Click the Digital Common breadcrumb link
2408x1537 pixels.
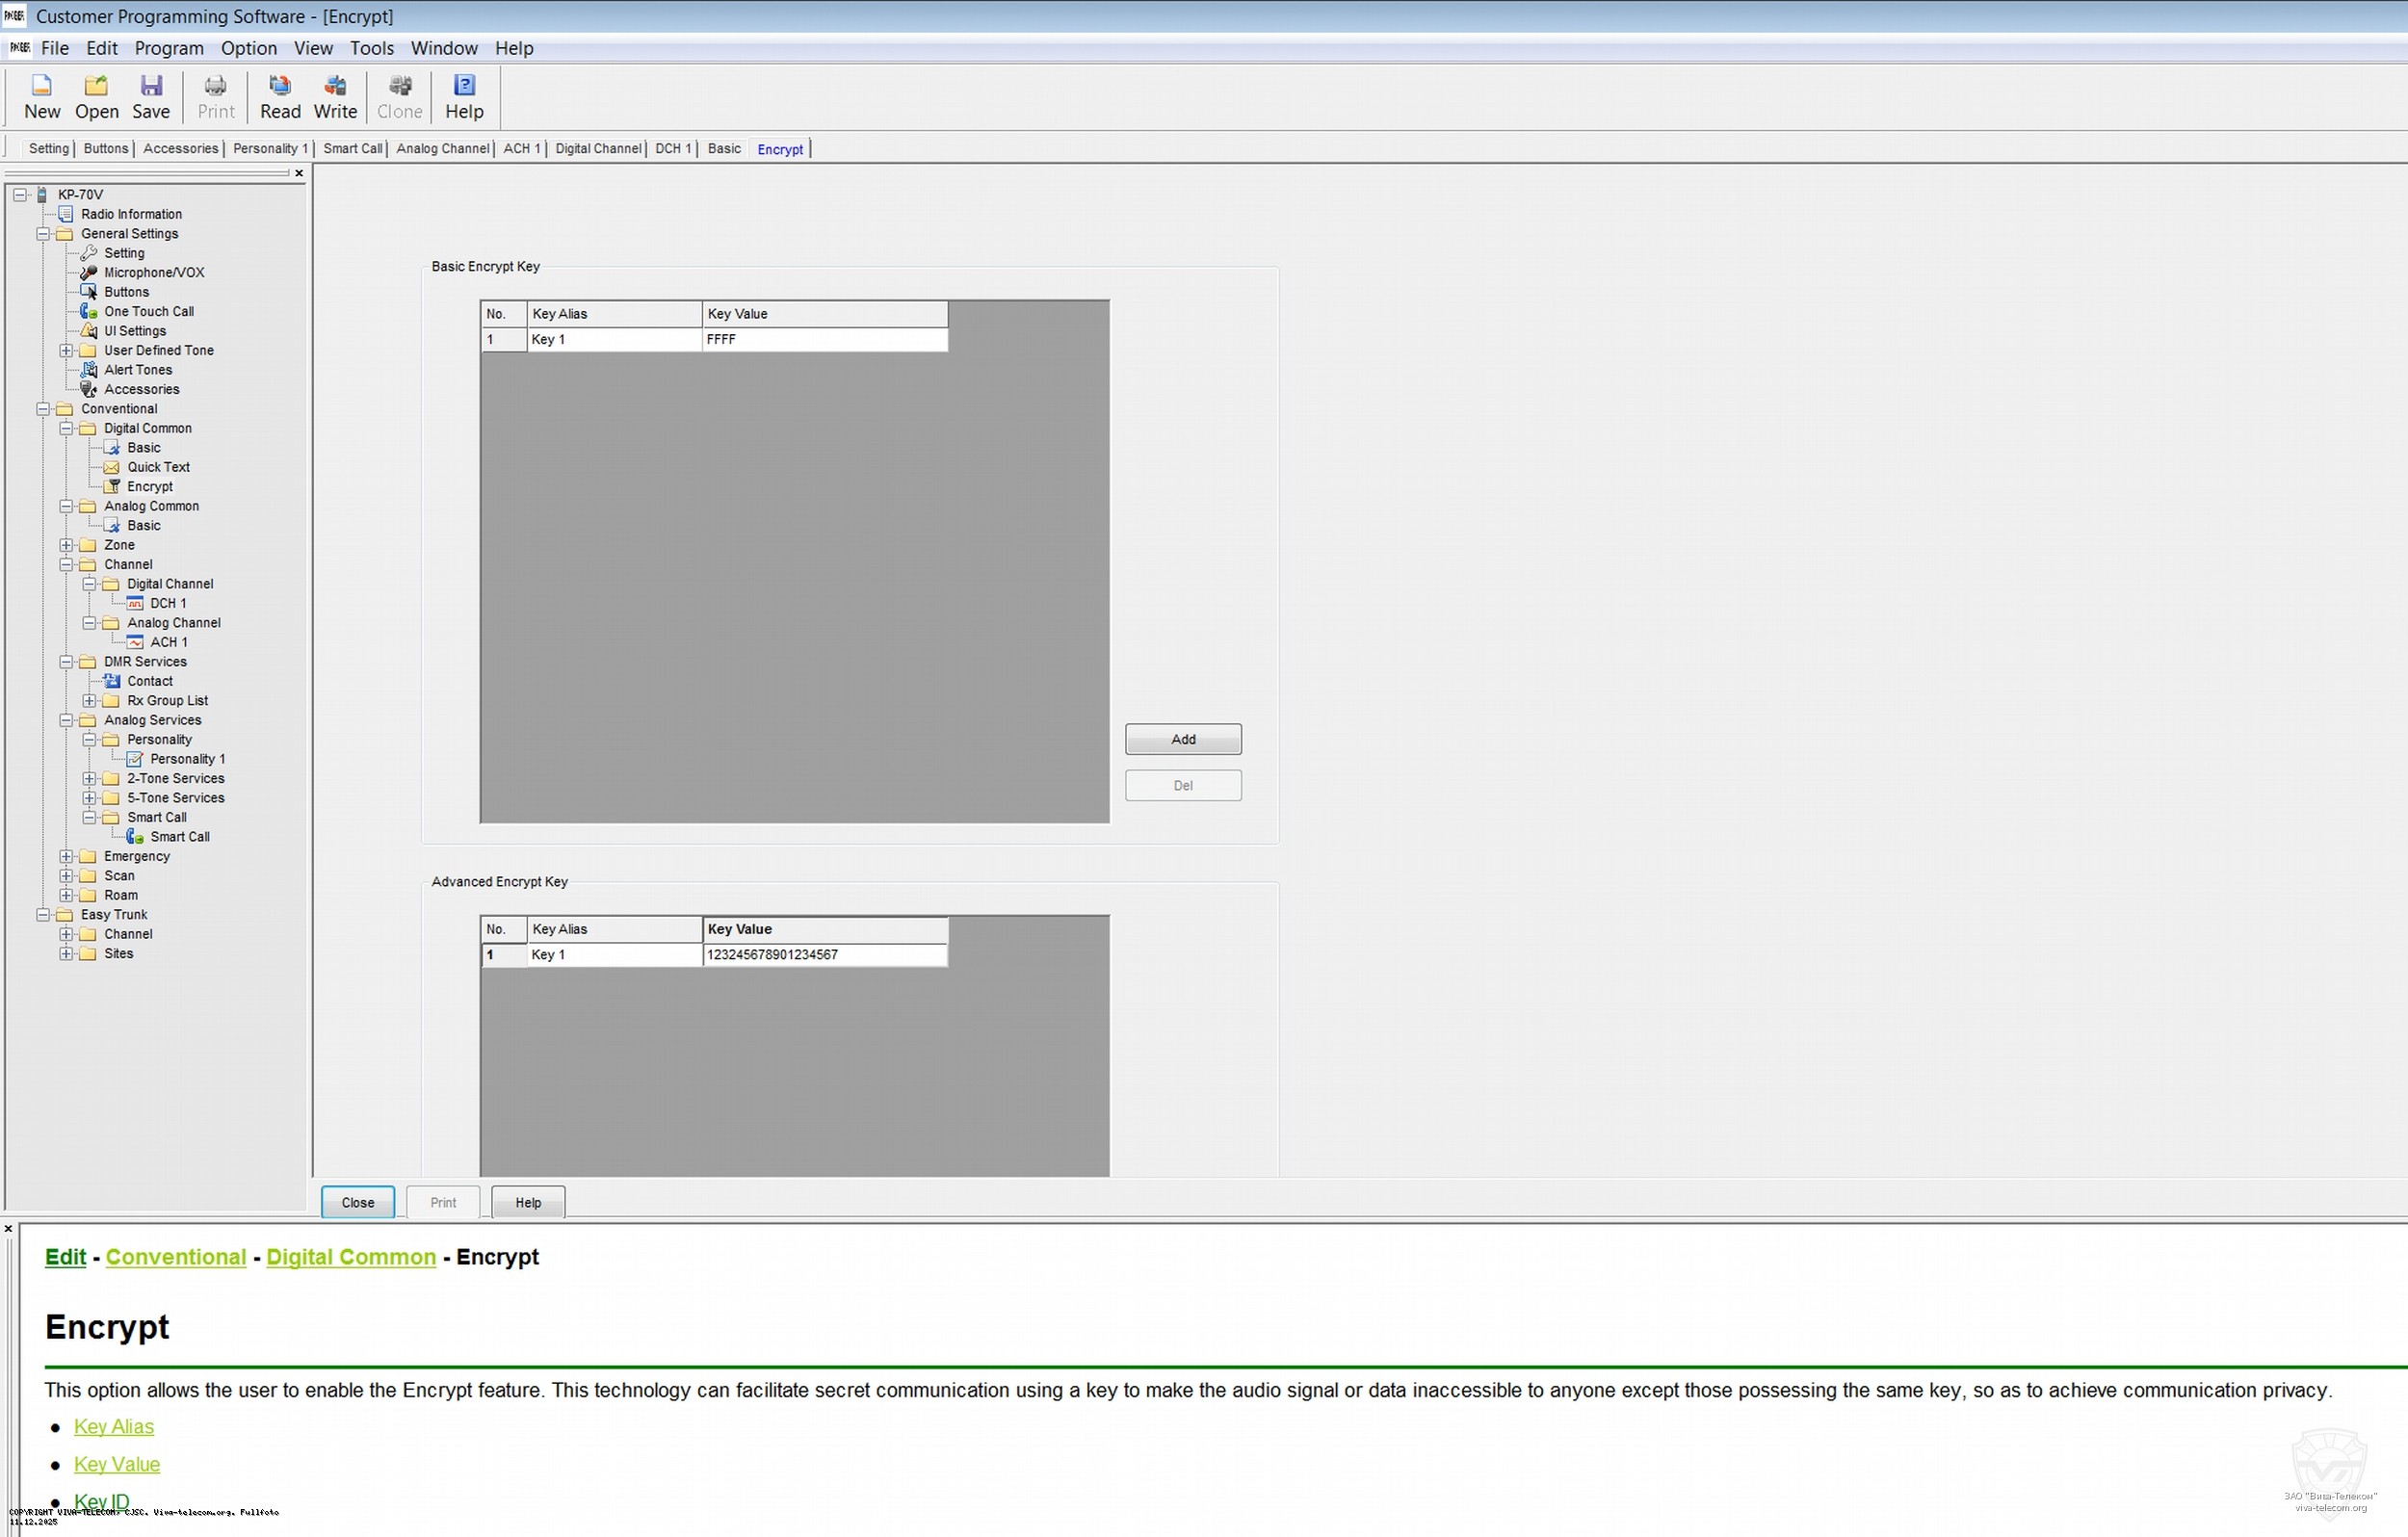351,1257
